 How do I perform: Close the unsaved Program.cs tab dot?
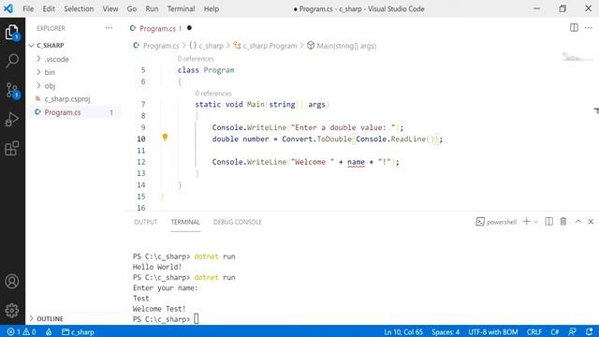189,28
